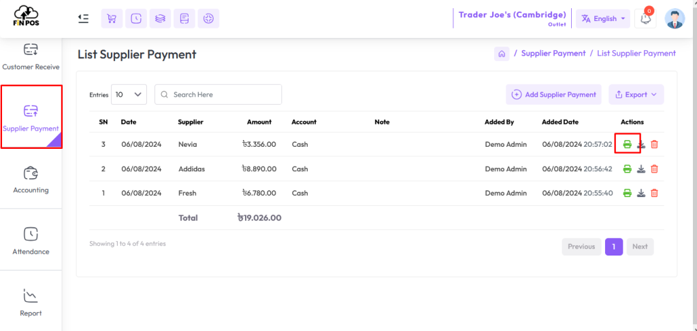Open the notifications bell

pyautogui.click(x=645, y=18)
